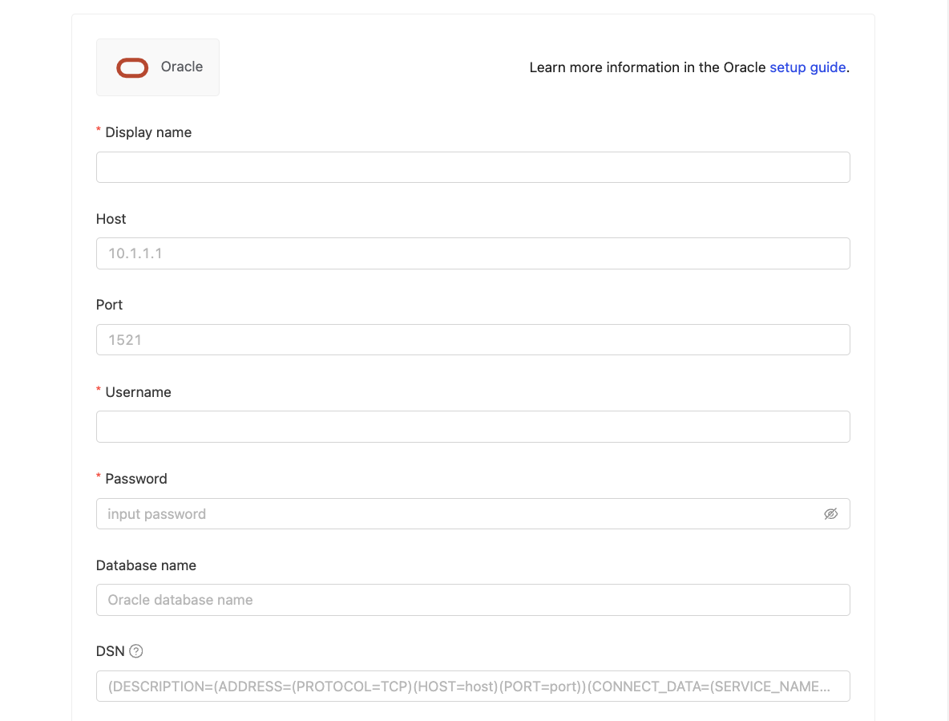The image size is (949, 721).
Task: Select the Port field showing 1521
Action: pyautogui.click(x=473, y=340)
